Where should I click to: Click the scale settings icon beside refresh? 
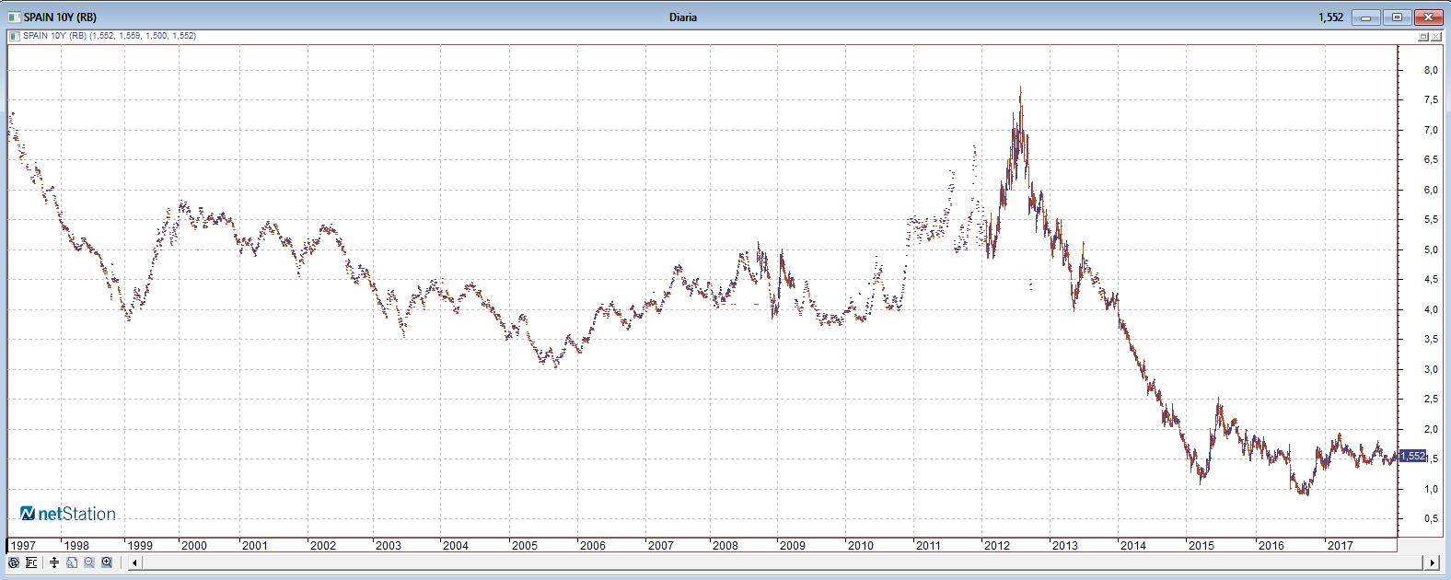click(x=31, y=563)
